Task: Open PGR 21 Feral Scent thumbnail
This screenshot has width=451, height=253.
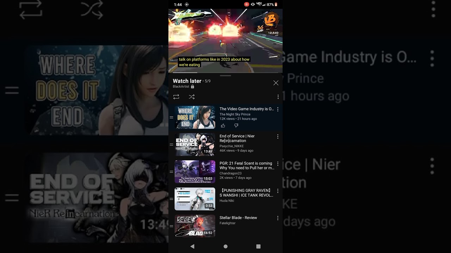Action: pos(195,172)
